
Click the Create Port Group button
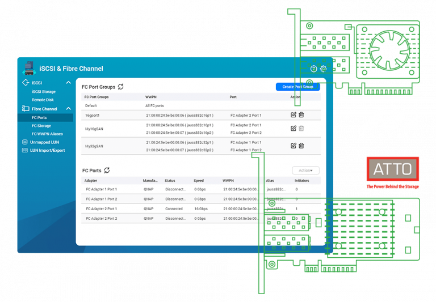[x=298, y=87]
